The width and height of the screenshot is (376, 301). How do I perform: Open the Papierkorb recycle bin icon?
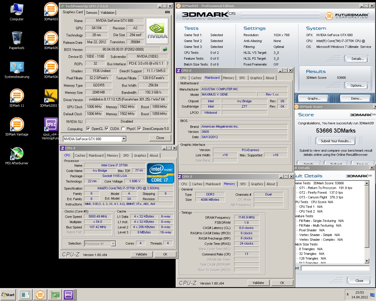point(17,41)
